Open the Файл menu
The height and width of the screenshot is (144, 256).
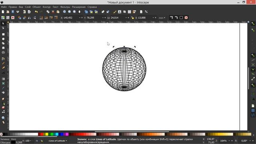(x=4, y=7)
